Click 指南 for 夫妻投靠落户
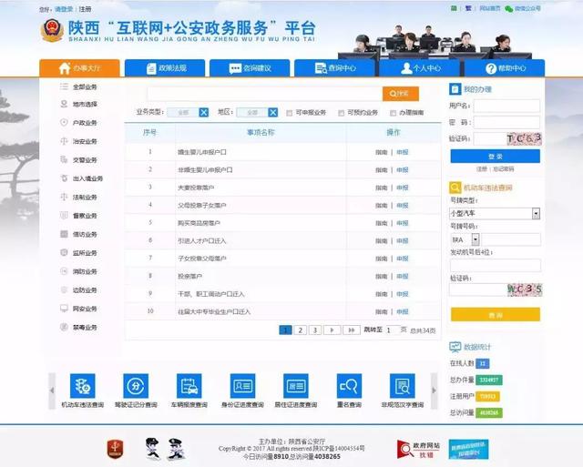Viewport: 583px width, 467px height. (381, 188)
